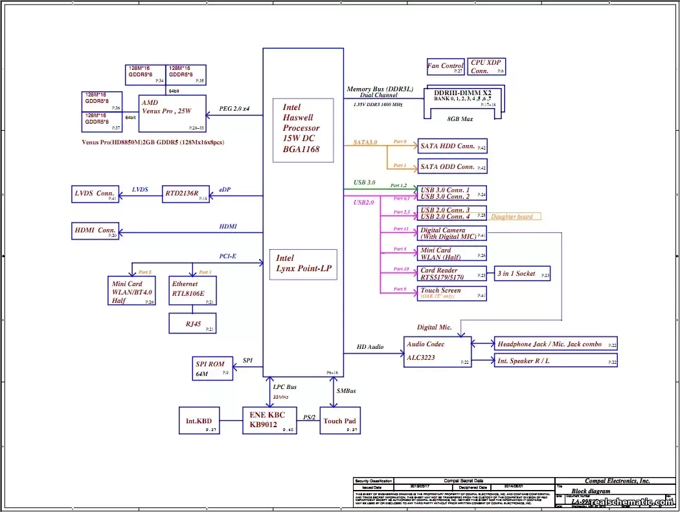Click the Intel Haswell Processor block
The height and width of the screenshot is (512, 680).
(x=303, y=131)
